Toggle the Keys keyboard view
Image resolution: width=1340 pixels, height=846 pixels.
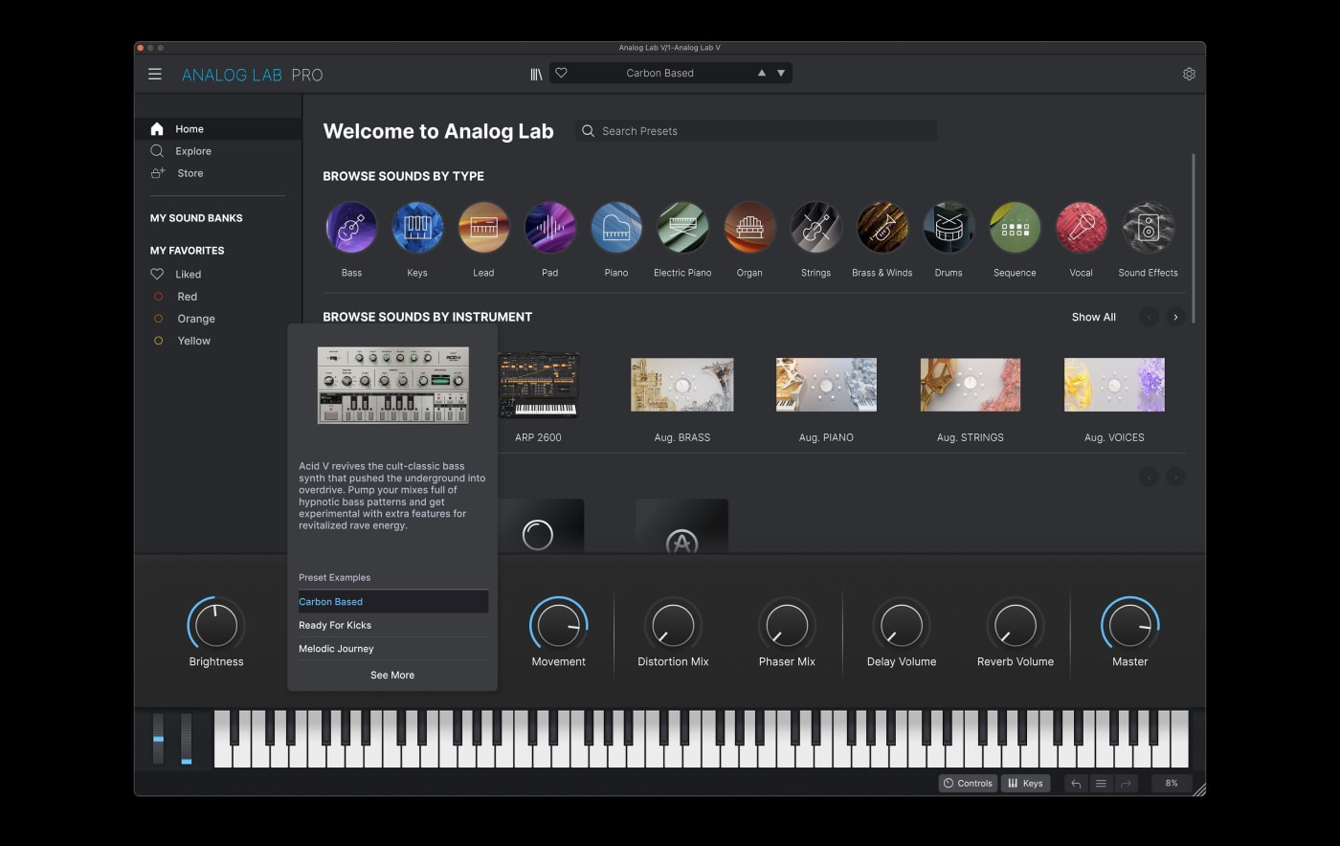1025,783
